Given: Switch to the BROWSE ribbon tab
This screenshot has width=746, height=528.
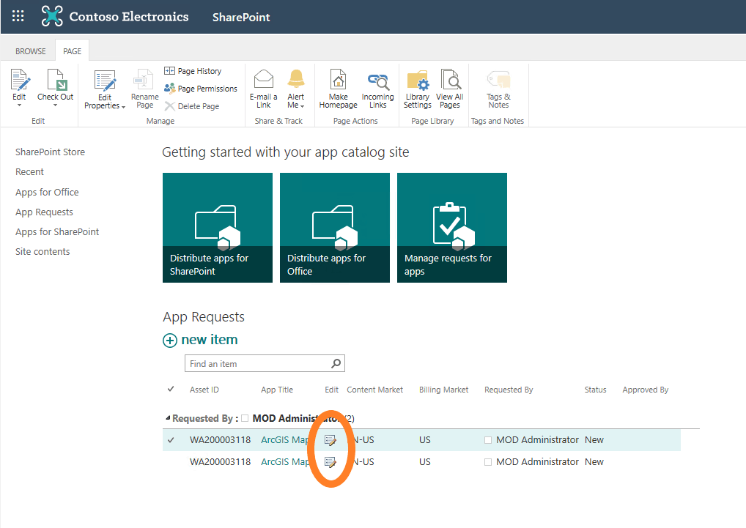Looking at the screenshot, I should click(x=31, y=51).
